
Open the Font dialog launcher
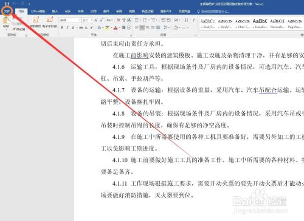(131, 36)
